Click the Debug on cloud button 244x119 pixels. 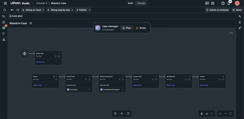coord(32,10)
